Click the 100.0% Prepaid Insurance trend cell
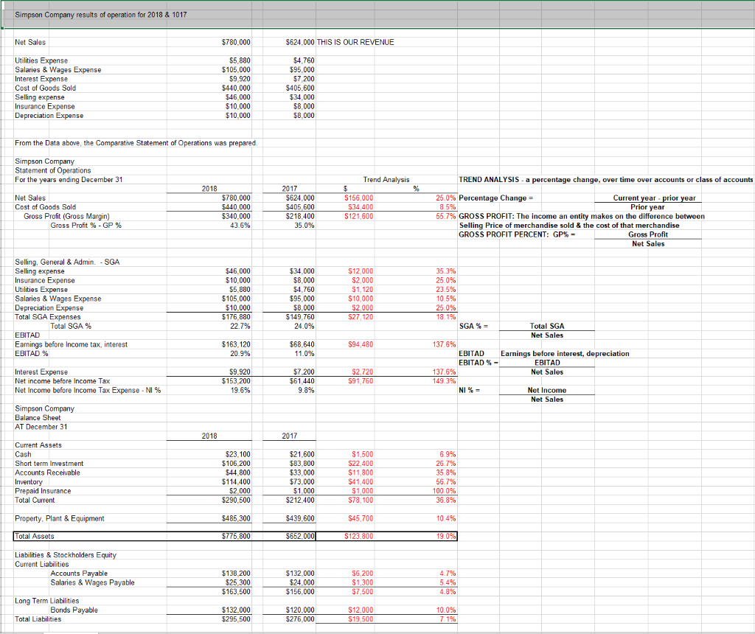The height and width of the screenshot is (634, 755). [444, 491]
